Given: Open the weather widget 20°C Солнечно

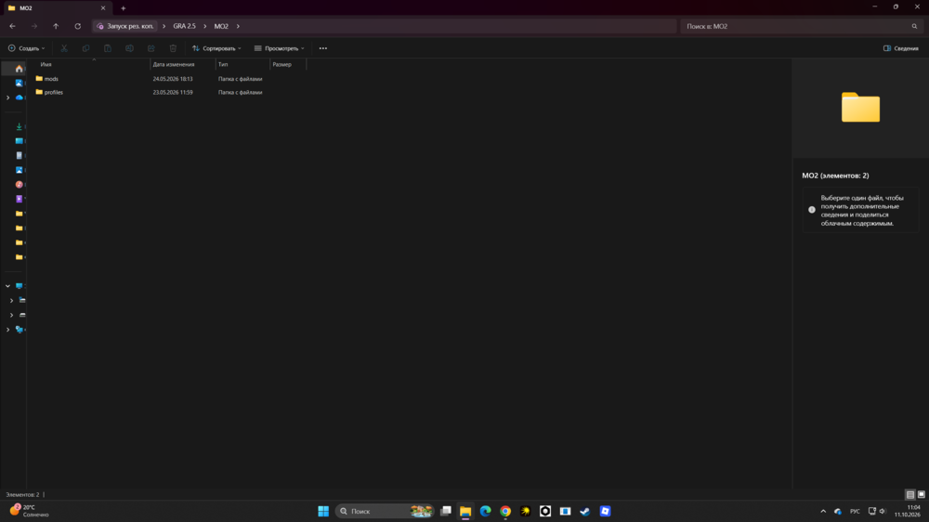Looking at the screenshot, I should (x=30, y=511).
